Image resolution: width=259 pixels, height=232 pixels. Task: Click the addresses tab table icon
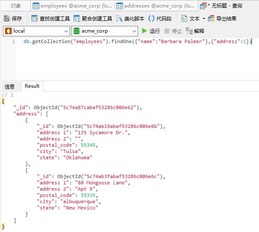pos(120,6)
